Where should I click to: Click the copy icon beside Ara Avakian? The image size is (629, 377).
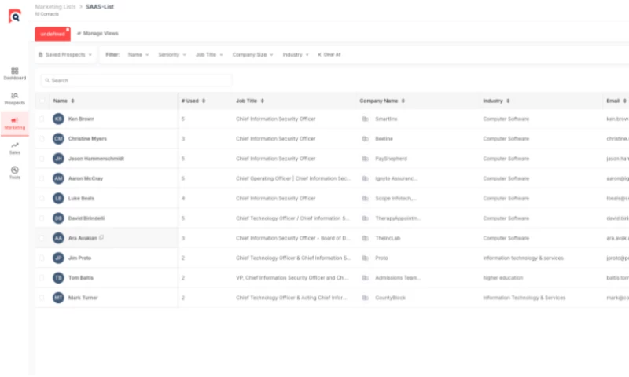pos(101,237)
